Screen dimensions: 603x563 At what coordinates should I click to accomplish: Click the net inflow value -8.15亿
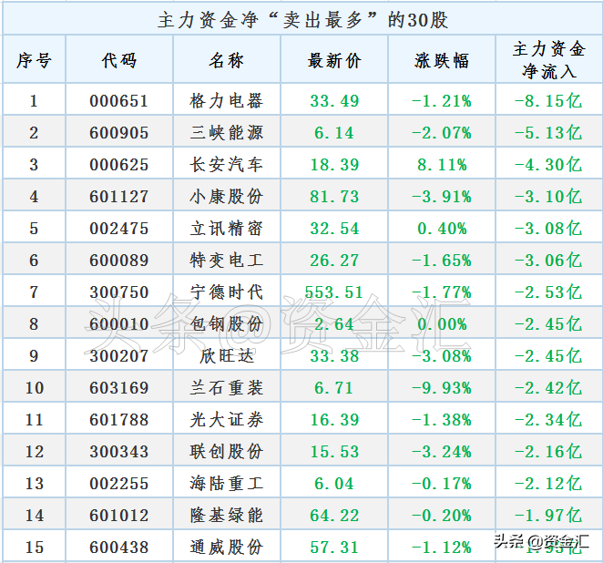pyautogui.click(x=548, y=101)
